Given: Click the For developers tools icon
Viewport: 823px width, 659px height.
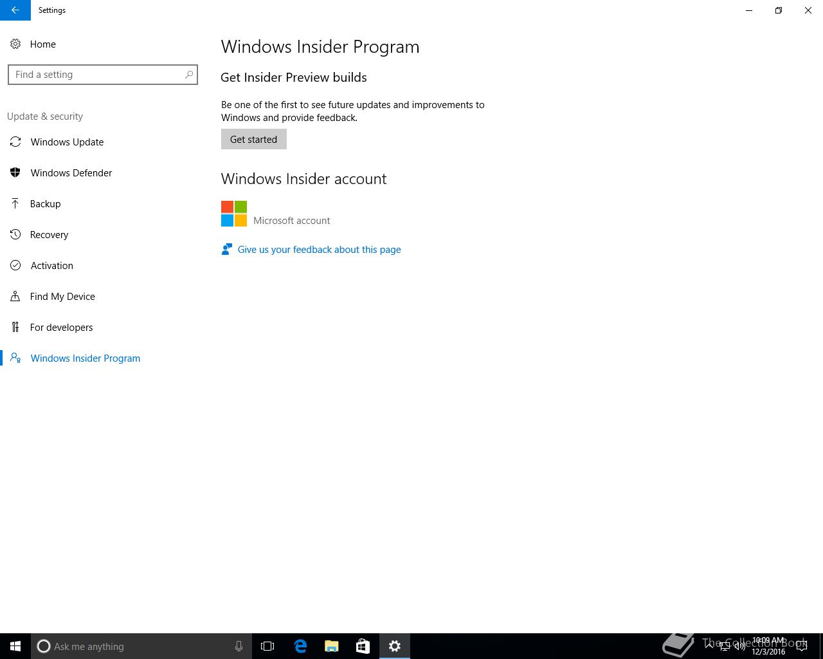Looking at the screenshot, I should click(x=15, y=327).
